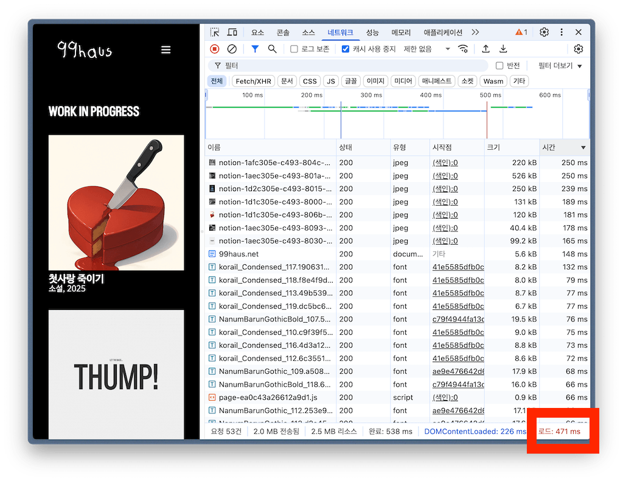This screenshot has width=623, height=481.
Task: Stop recording network log
Action: (x=215, y=49)
